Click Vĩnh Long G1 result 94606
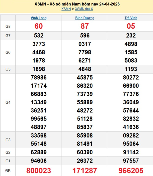Screen dimensions: 153x176 click(39, 160)
